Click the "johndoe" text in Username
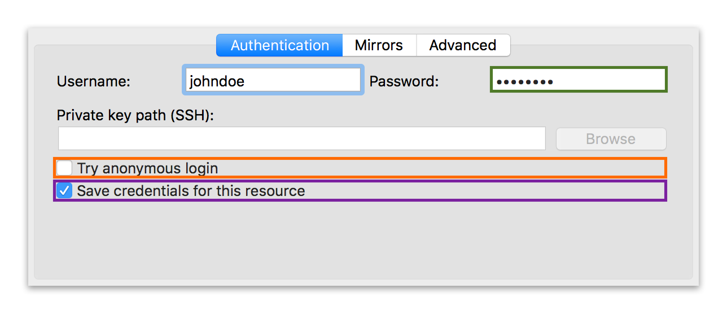The image size is (727, 314). (x=217, y=81)
